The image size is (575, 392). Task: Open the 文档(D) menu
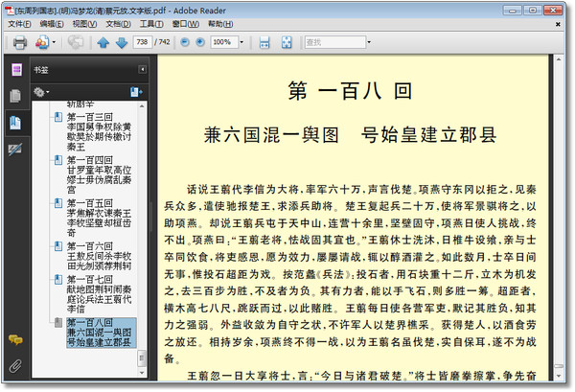[118, 24]
